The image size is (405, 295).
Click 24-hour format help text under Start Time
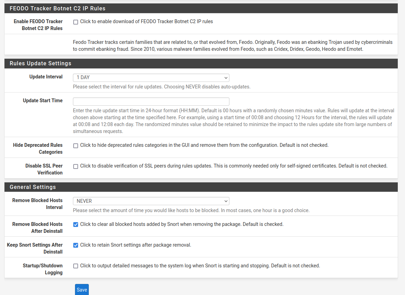(x=234, y=121)
